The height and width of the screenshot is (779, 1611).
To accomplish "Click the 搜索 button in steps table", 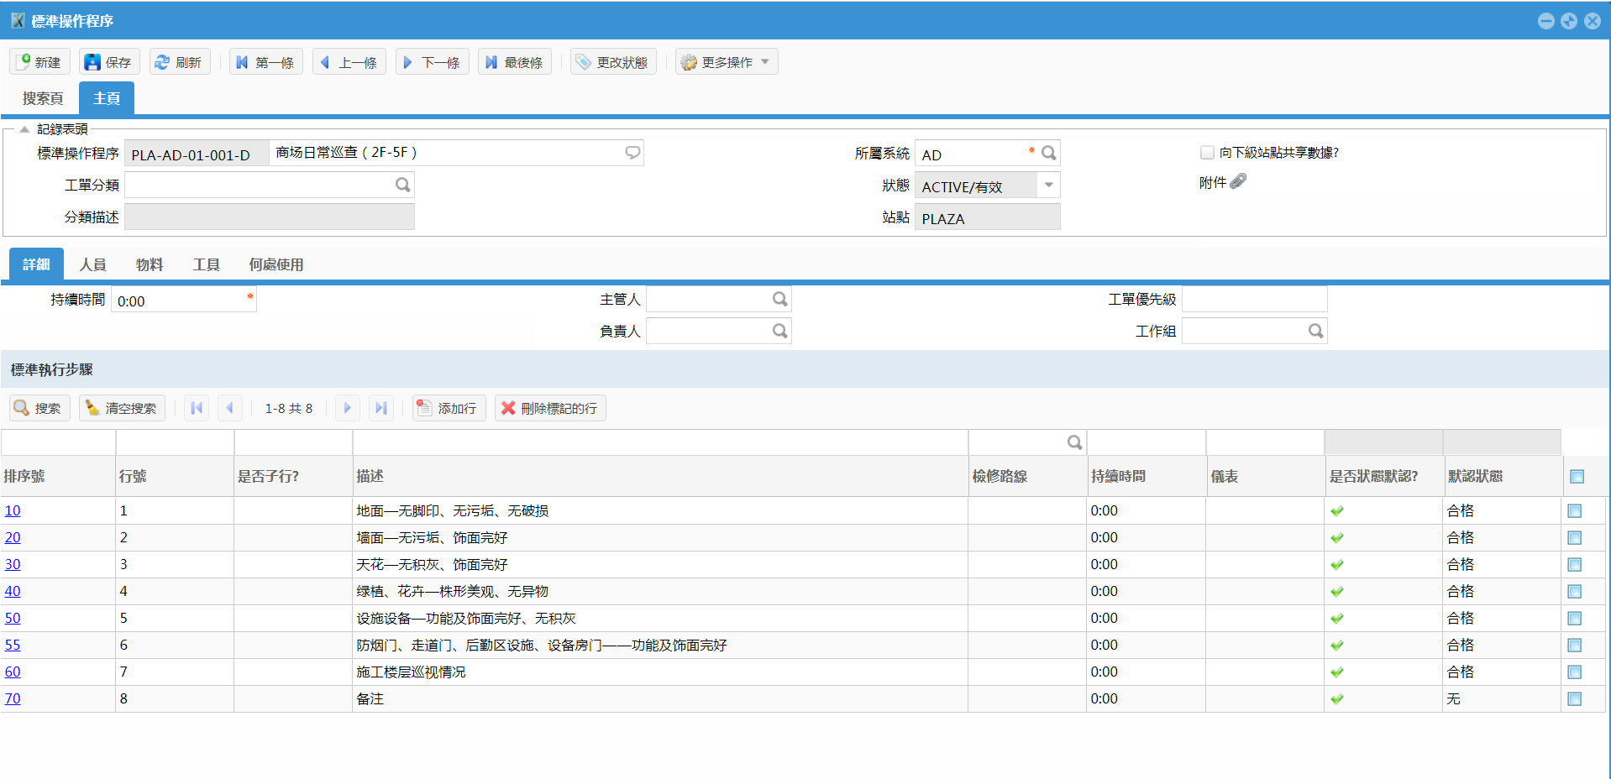I will click(39, 408).
